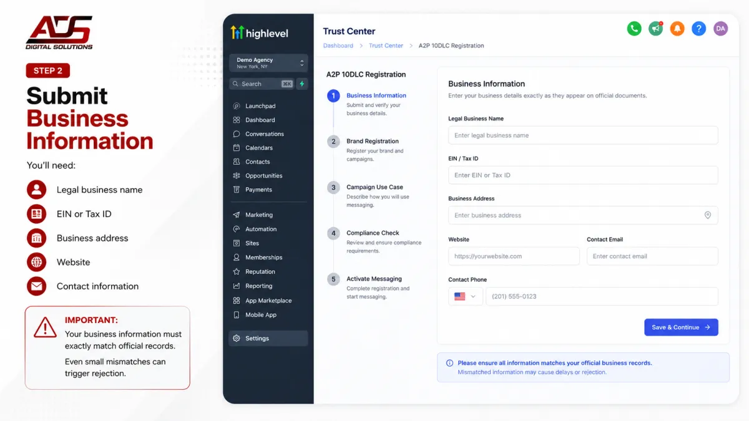Click the Settings gear icon
This screenshot has width=749, height=421.
[237, 339]
